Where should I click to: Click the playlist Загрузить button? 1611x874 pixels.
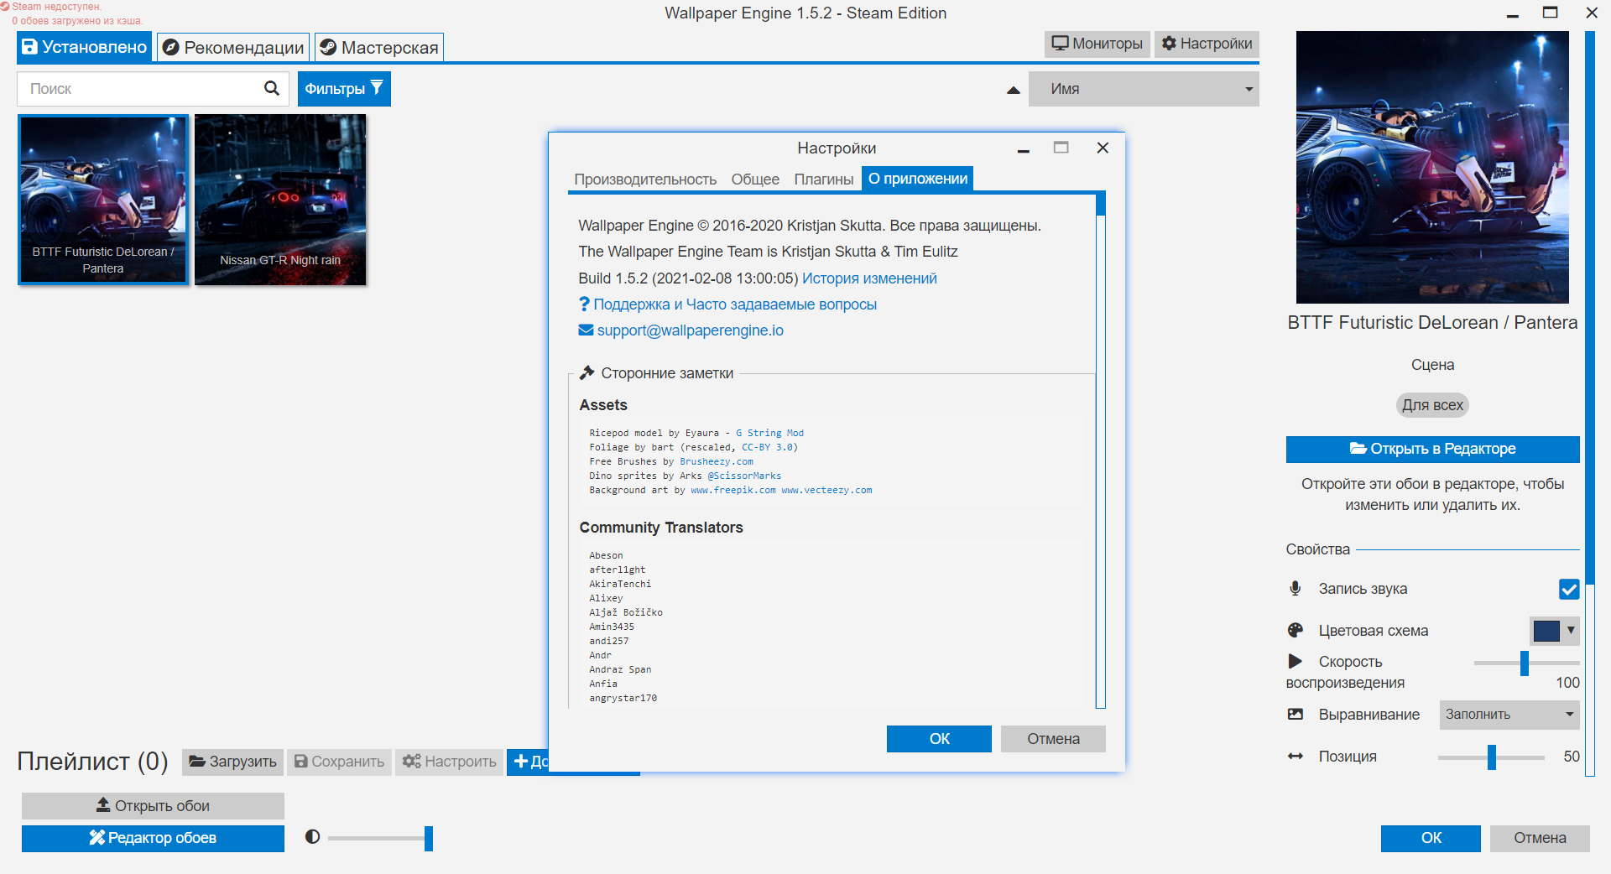[232, 762]
